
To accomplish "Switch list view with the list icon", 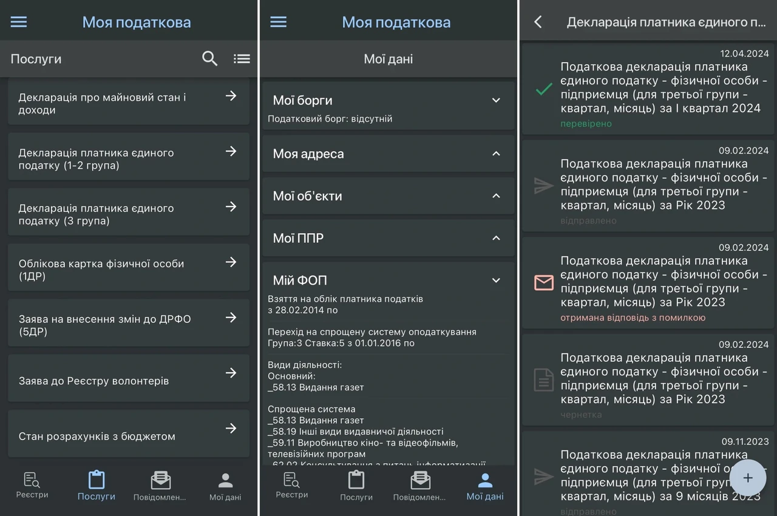I will pyautogui.click(x=242, y=59).
